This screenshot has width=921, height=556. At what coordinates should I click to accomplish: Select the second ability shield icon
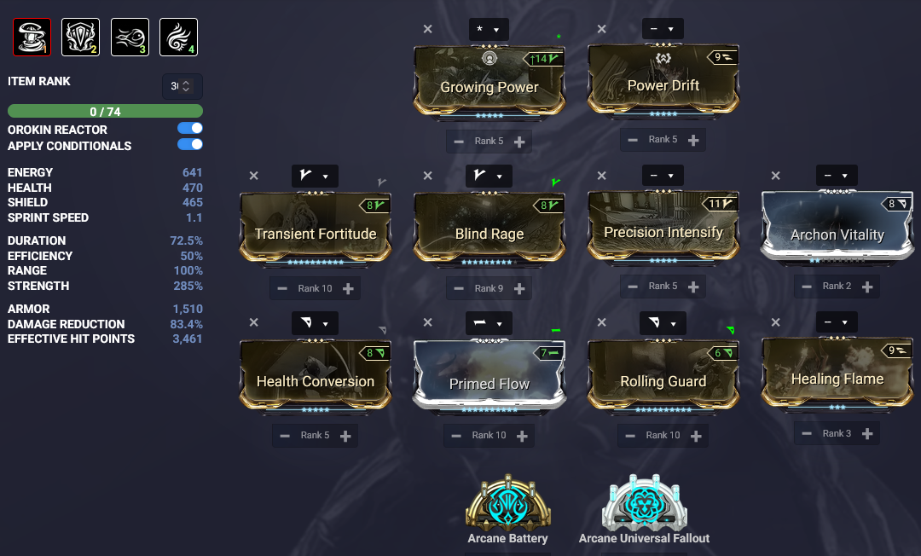point(80,37)
